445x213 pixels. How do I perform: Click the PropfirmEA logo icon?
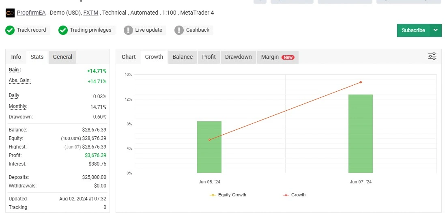[10, 13]
